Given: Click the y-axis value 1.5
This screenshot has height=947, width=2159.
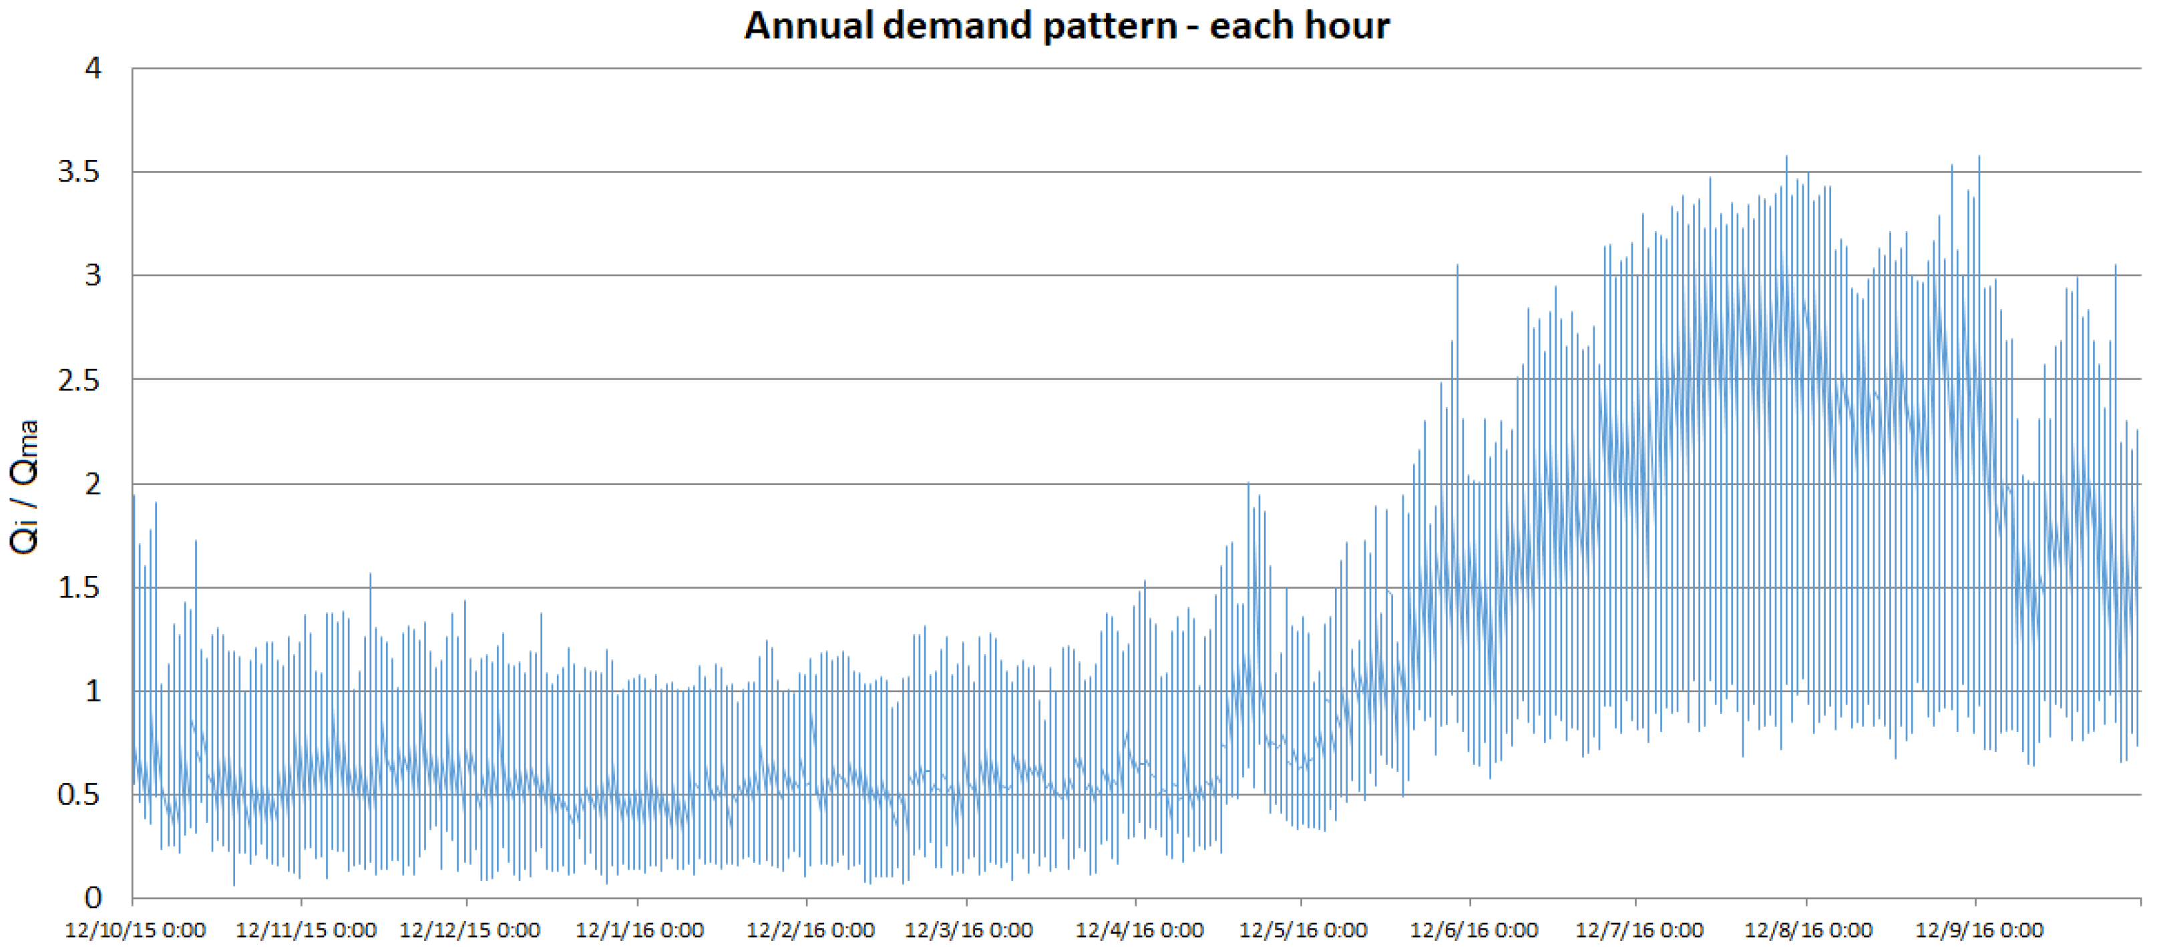Looking at the screenshot, I should [x=78, y=588].
